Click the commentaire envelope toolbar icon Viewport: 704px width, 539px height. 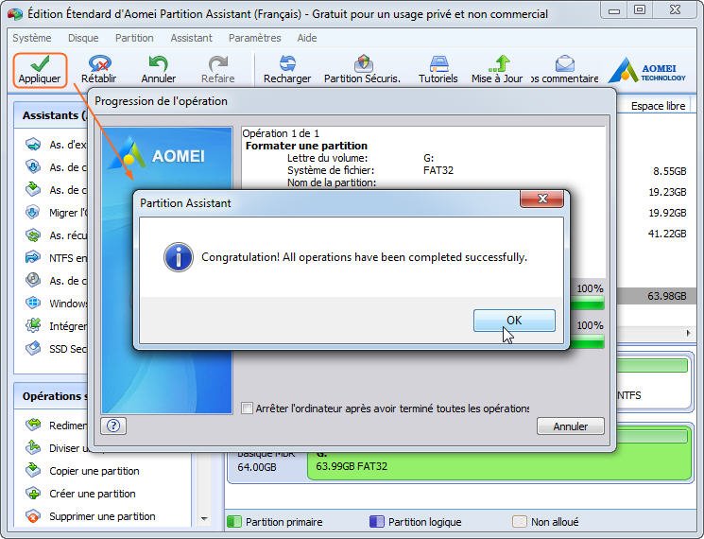tap(564, 63)
